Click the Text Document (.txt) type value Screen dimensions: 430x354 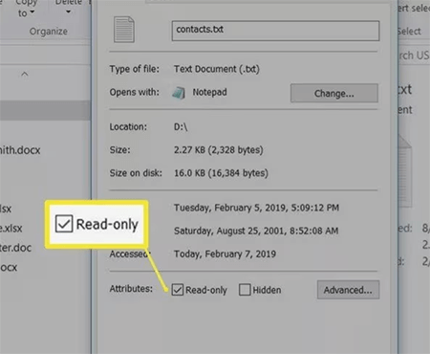(x=217, y=69)
